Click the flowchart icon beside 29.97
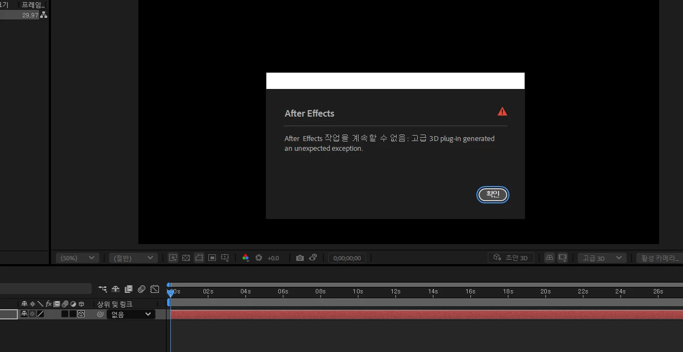 (43, 15)
